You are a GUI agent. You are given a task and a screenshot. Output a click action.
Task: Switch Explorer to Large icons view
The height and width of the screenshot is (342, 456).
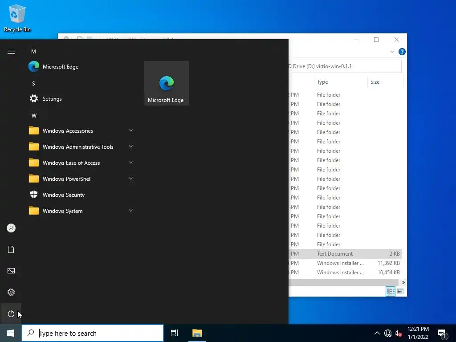pos(400,291)
